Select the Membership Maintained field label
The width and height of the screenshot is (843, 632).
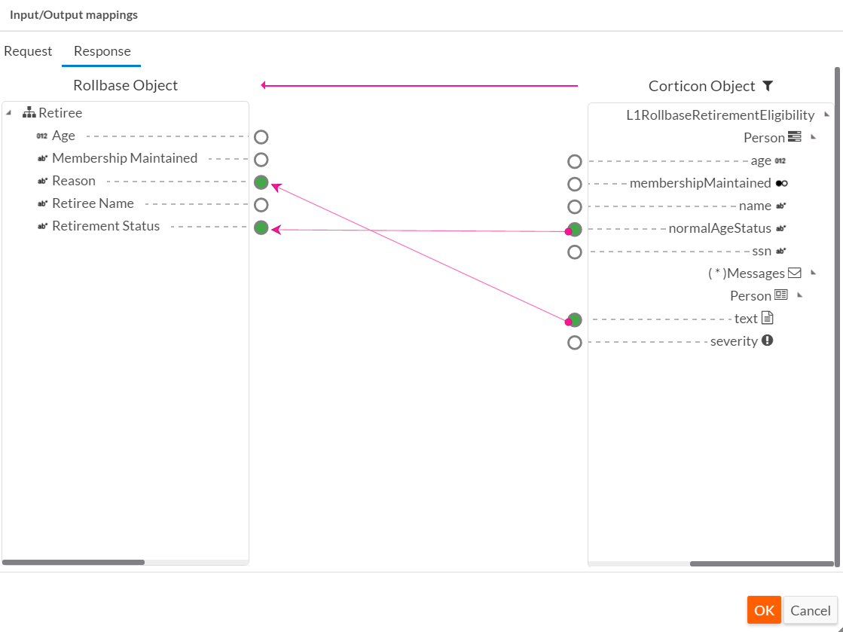125,158
